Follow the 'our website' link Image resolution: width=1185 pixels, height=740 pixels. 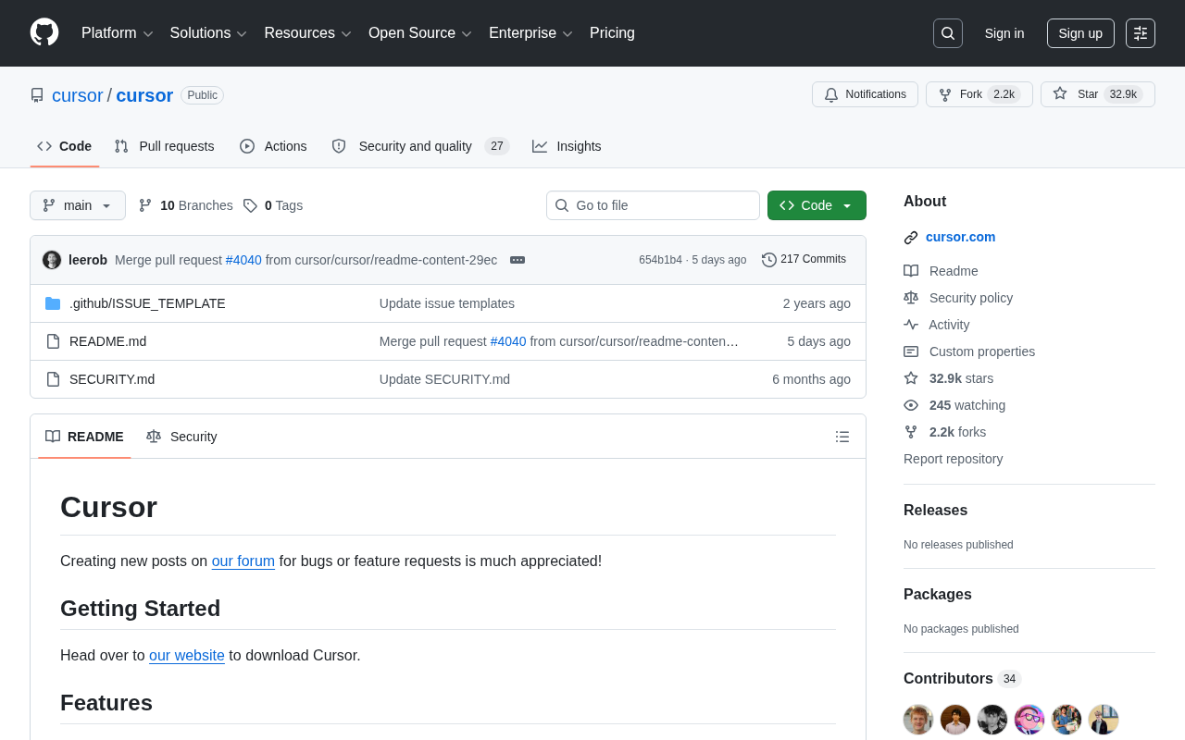click(x=187, y=655)
